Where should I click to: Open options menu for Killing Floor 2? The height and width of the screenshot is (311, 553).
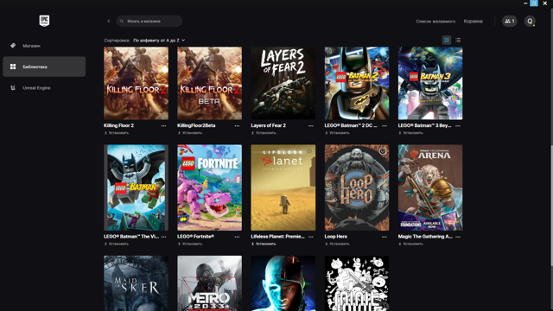(163, 126)
